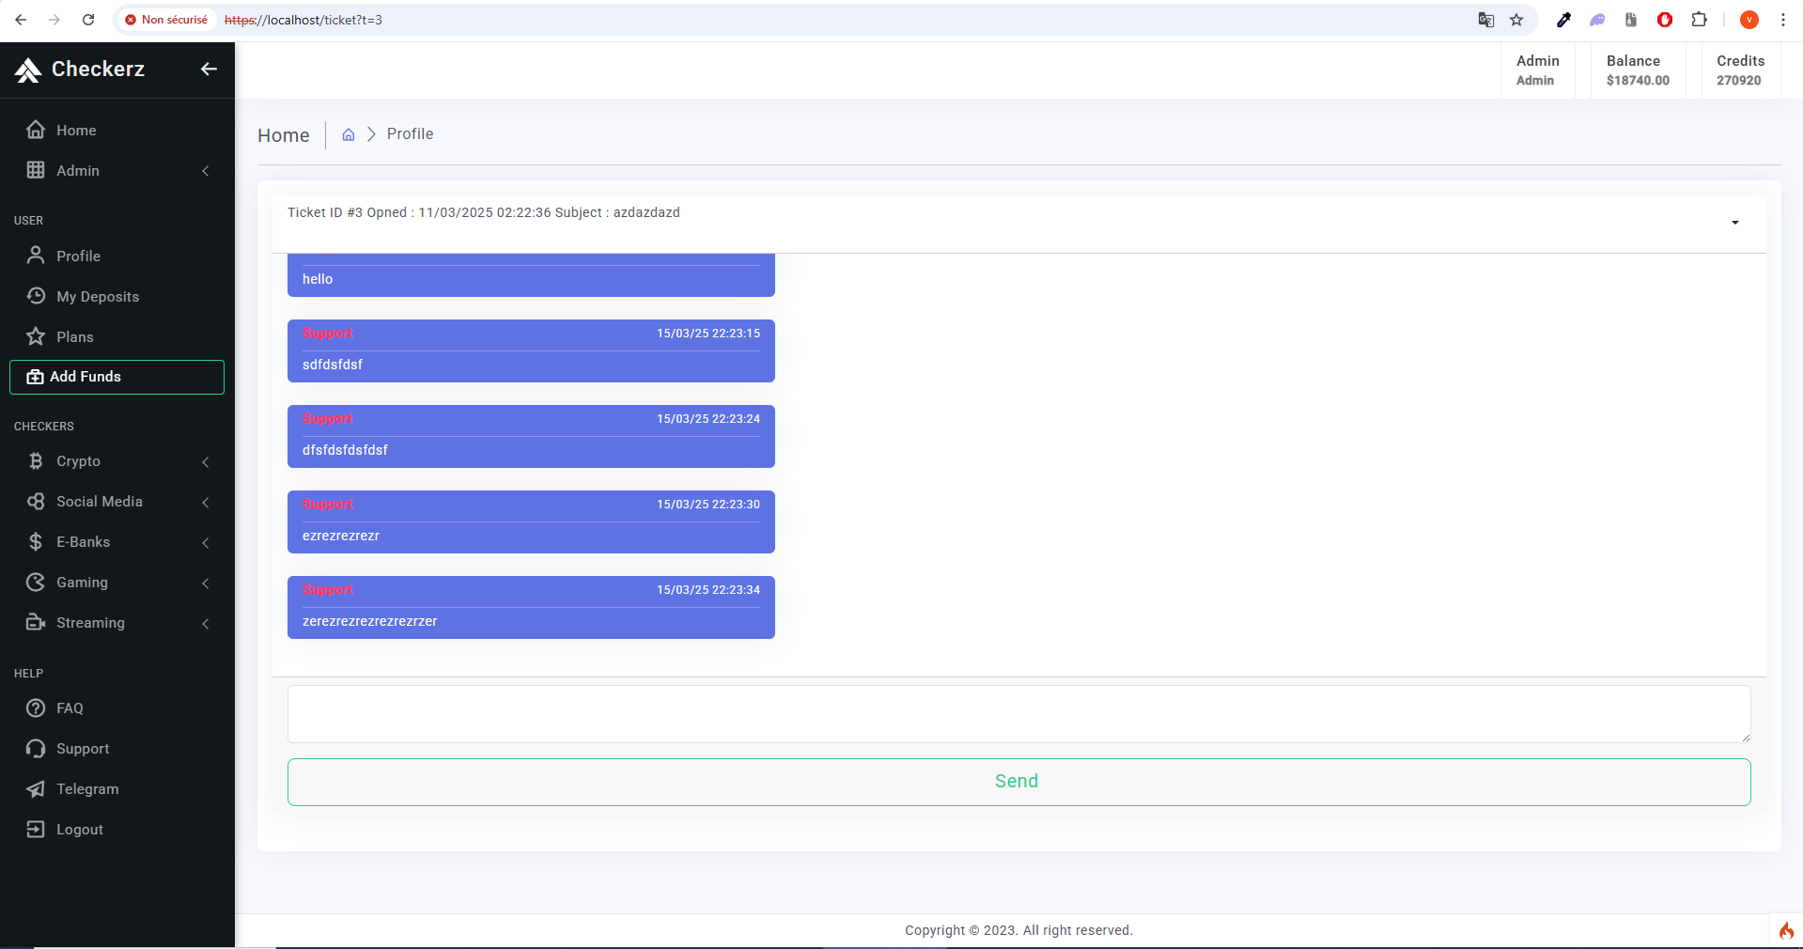Click the Streaming video icon
Screen dimensions: 1803x949
point(36,622)
